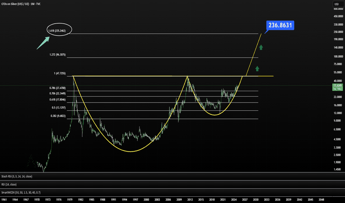
Task: Click the 2018 year on the time axis
Action: tap(212, 200)
